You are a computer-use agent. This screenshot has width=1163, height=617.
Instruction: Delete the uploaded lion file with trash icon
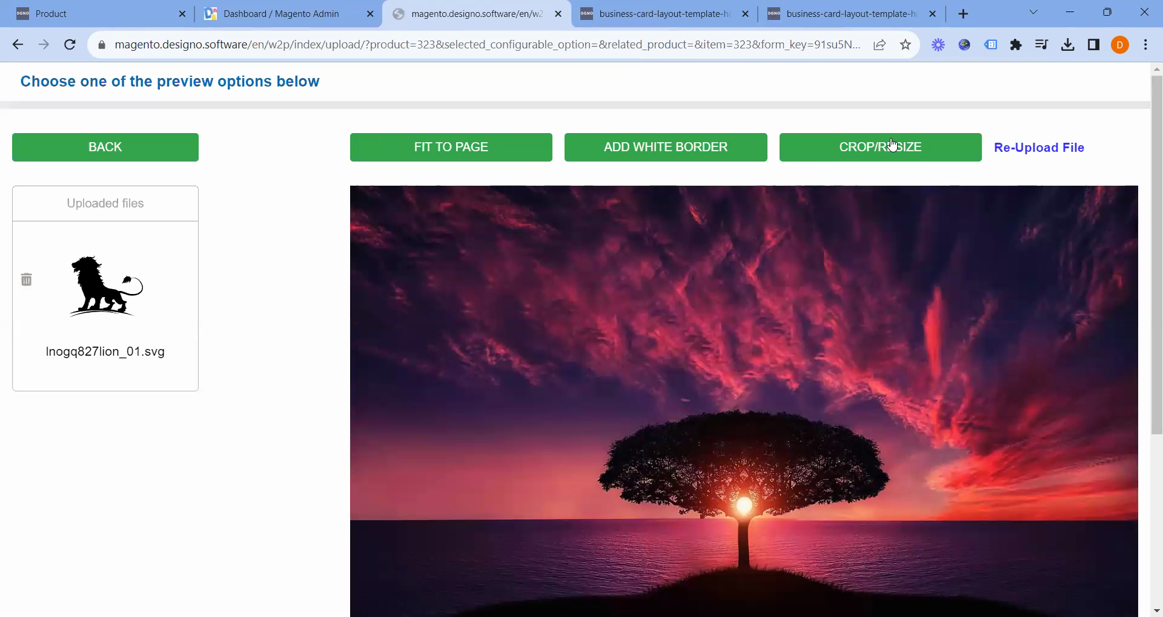point(27,279)
